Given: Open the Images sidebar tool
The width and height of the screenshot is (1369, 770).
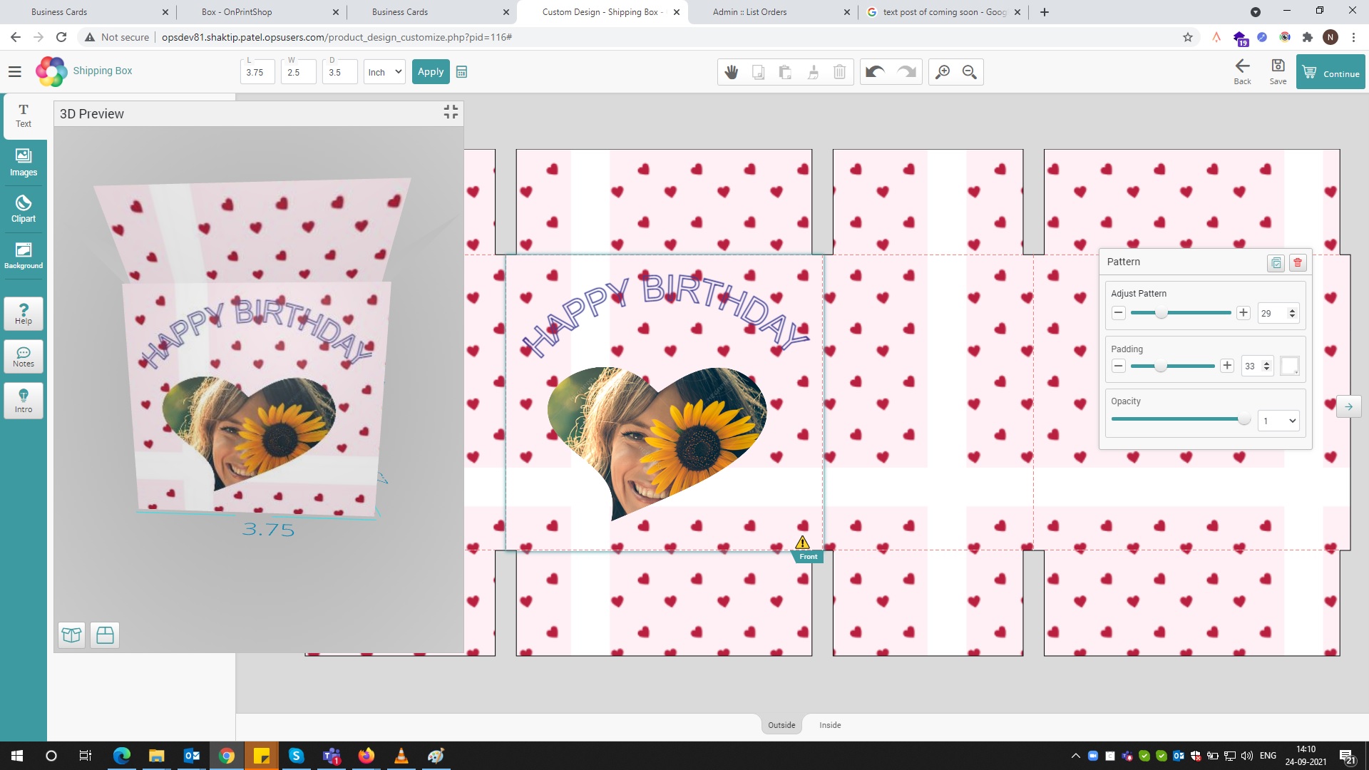Looking at the screenshot, I should (x=24, y=163).
